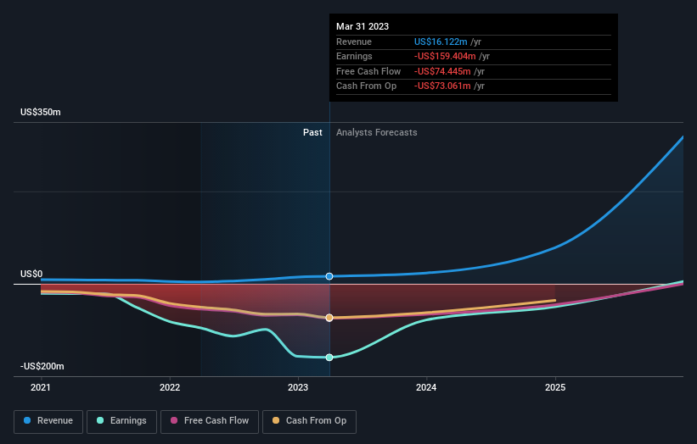Click the 'Analysts Forecasts' label
Screen dimensions: 697x444
[376, 132]
